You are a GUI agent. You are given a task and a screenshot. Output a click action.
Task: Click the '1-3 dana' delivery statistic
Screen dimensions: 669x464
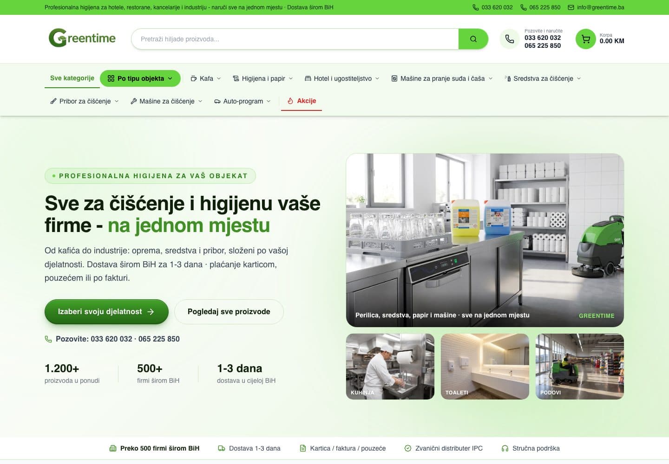pyautogui.click(x=246, y=374)
